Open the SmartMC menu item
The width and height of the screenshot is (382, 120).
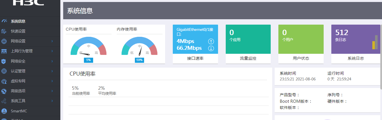30,111
